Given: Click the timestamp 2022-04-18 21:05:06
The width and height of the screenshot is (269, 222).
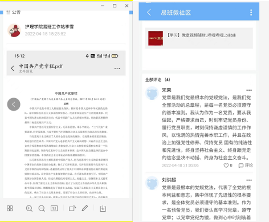Looking at the screenshot, I should tap(180, 166).
